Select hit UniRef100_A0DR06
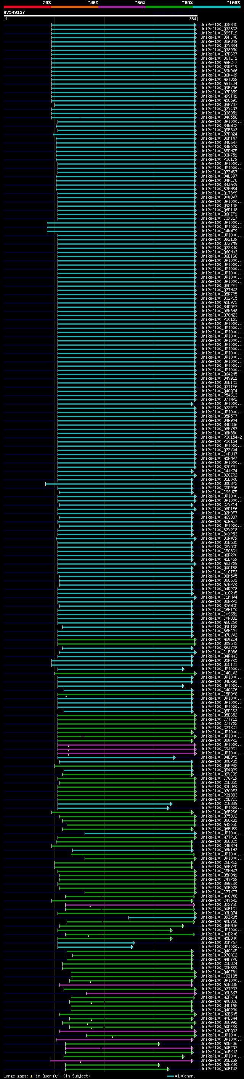This screenshot has height=1079, width=244. point(218,934)
